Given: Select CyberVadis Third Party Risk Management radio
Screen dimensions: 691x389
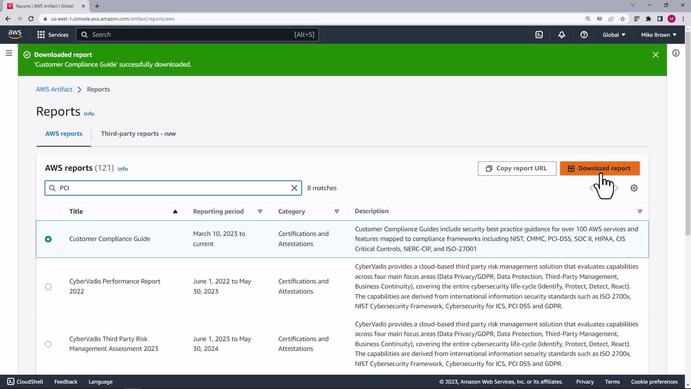Looking at the screenshot, I should (48, 344).
